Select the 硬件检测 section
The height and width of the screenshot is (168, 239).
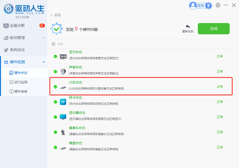pos(24,62)
